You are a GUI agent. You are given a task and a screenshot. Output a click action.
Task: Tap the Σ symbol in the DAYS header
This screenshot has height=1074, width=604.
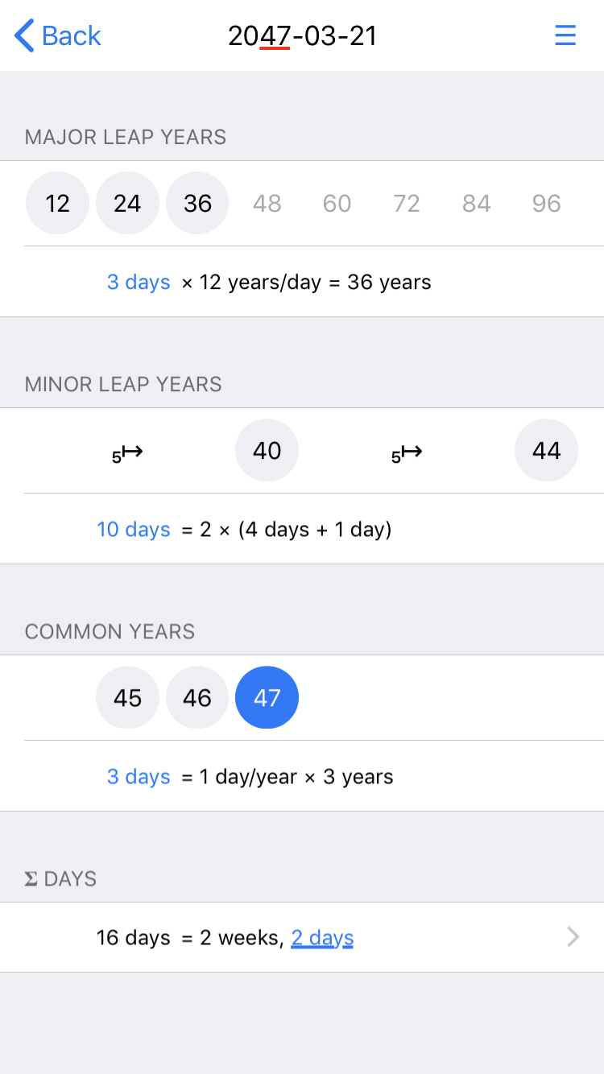coord(31,878)
